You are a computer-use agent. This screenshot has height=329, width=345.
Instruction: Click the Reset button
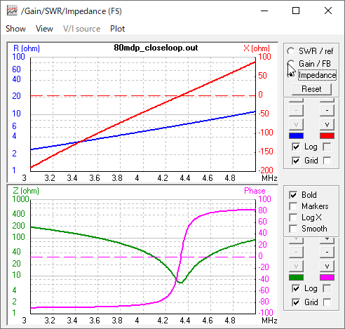click(x=311, y=89)
